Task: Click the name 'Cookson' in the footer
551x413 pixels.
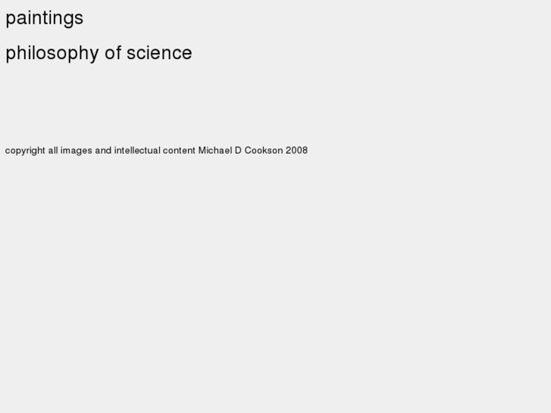Action: [263, 150]
